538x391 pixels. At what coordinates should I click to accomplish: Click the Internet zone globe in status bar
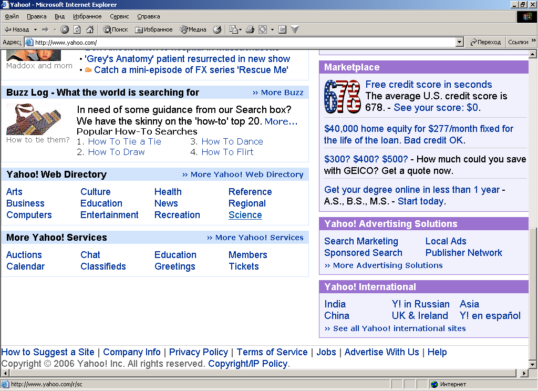[x=434, y=384]
